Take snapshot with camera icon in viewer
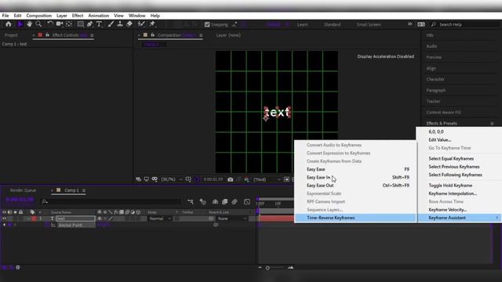Screen dimensions: 502x282 (230, 179)
